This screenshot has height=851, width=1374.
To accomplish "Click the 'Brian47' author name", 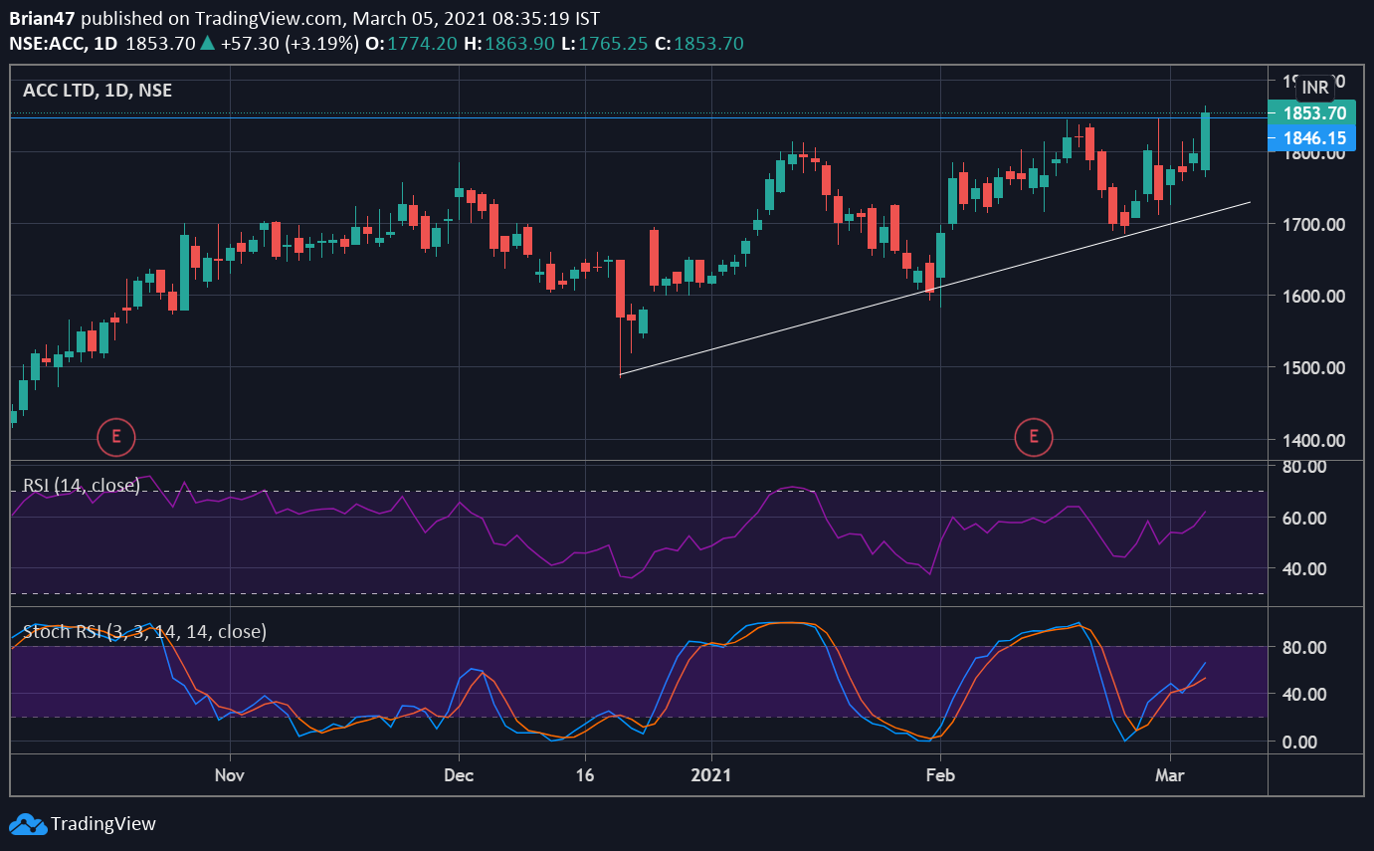I will pyautogui.click(x=41, y=19).
